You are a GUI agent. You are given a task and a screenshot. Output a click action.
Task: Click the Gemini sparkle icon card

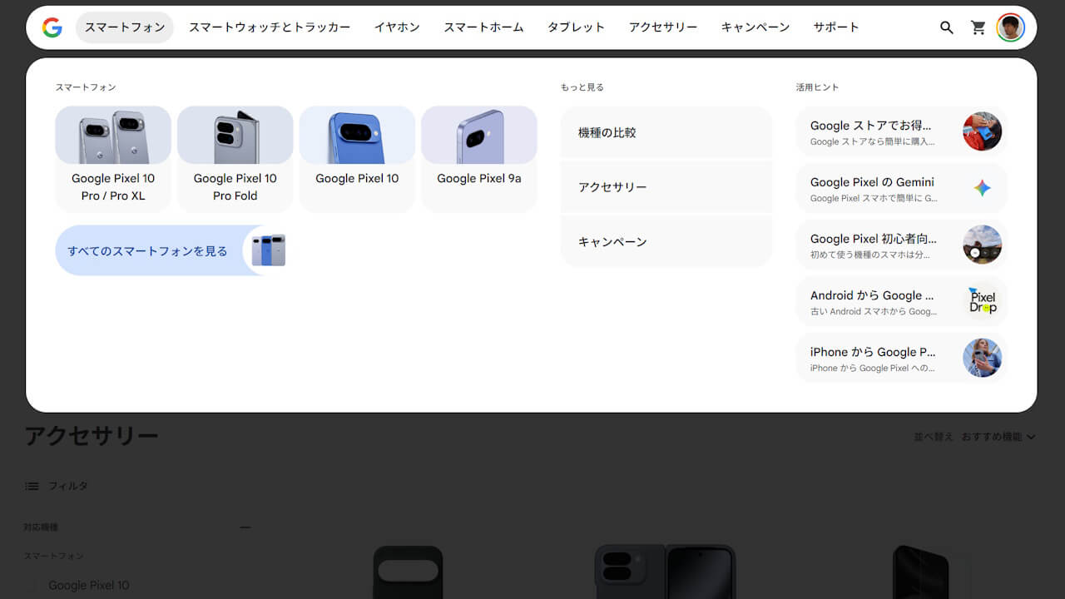click(982, 188)
